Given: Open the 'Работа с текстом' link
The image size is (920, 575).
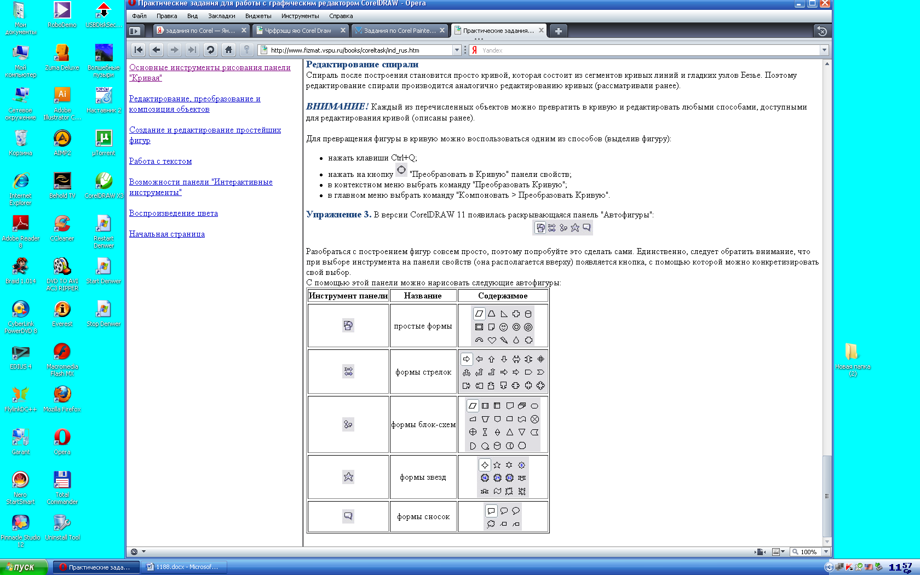Looking at the screenshot, I should pyautogui.click(x=160, y=161).
